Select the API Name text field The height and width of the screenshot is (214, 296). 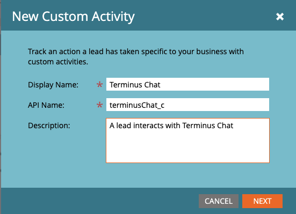point(187,105)
